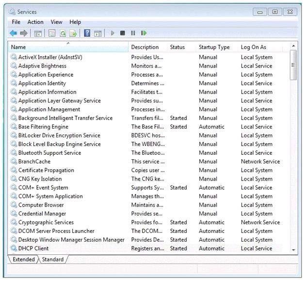Click the Start Service play icon

[x=113, y=33]
